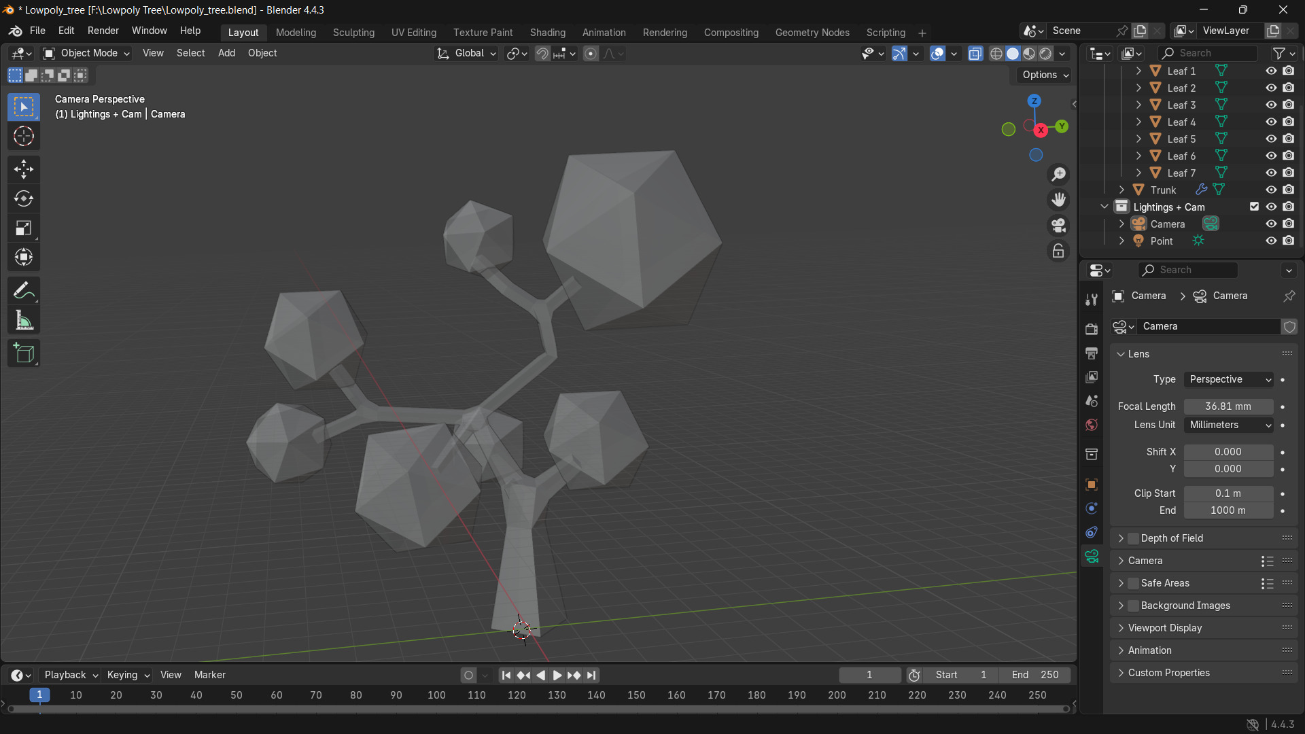Add a new workspace tab
1305x734 pixels.
[x=922, y=33]
